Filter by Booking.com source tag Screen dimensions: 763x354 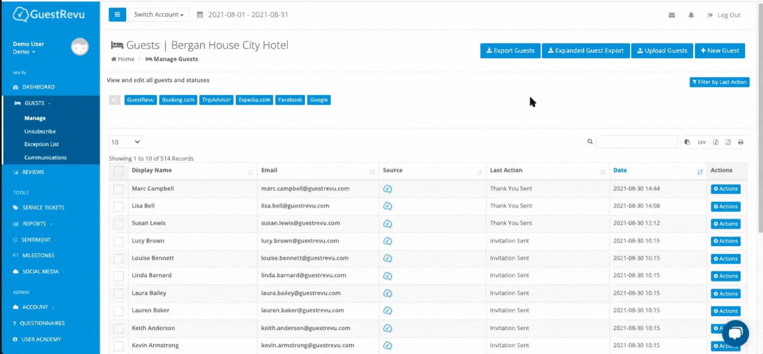(178, 100)
